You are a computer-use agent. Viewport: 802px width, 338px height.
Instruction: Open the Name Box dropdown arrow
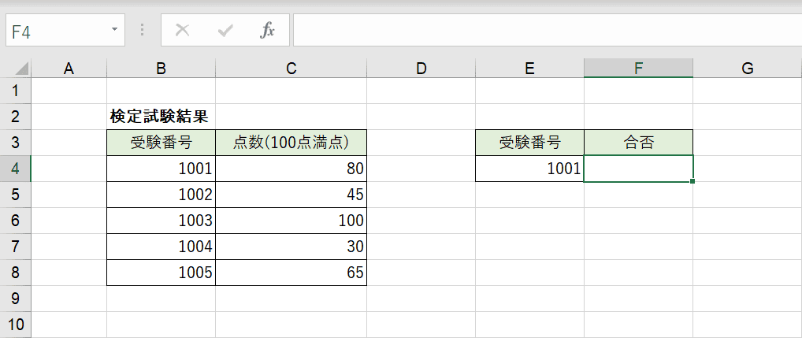[x=114, y=29]
